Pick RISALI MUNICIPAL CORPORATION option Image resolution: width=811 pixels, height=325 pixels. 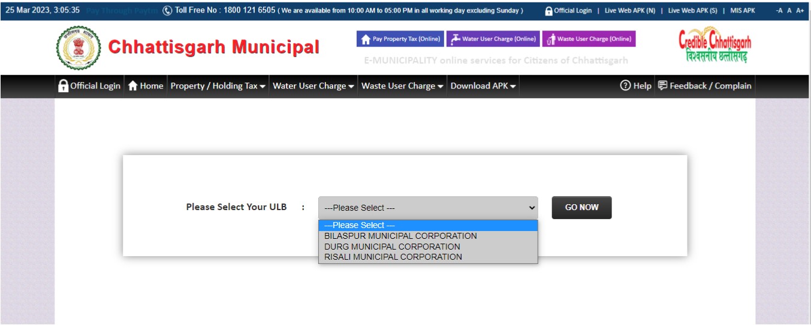pos(393,257)
